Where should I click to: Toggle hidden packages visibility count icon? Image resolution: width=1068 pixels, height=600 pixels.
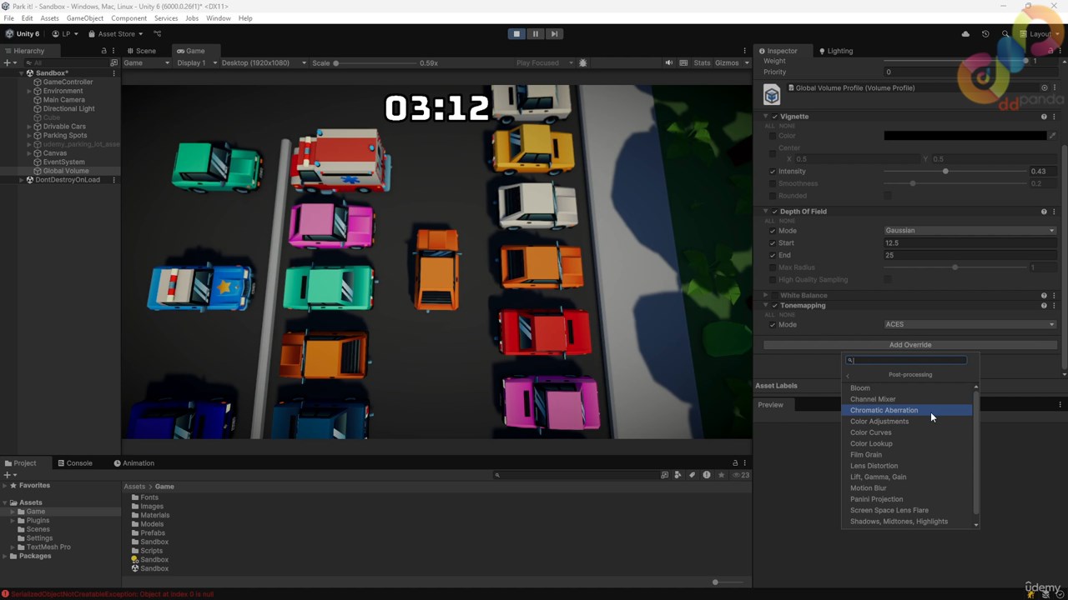(x=741, y=475)
